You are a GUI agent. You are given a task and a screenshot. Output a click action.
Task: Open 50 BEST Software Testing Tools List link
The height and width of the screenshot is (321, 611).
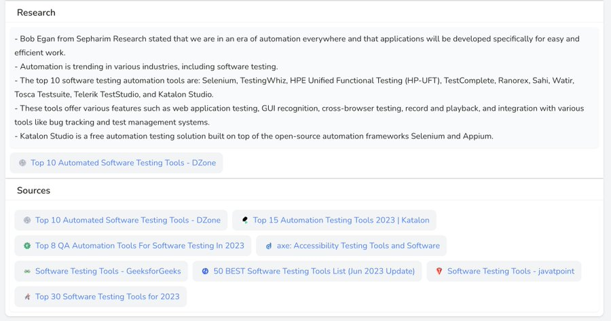pos(307,271)
